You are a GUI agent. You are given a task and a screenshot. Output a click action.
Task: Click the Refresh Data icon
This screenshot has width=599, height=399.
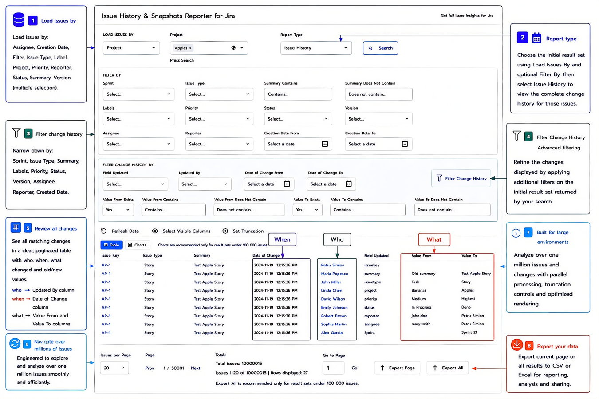pos(104,231)
